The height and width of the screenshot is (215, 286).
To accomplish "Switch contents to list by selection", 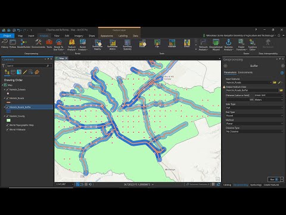I will click(19, 72).
